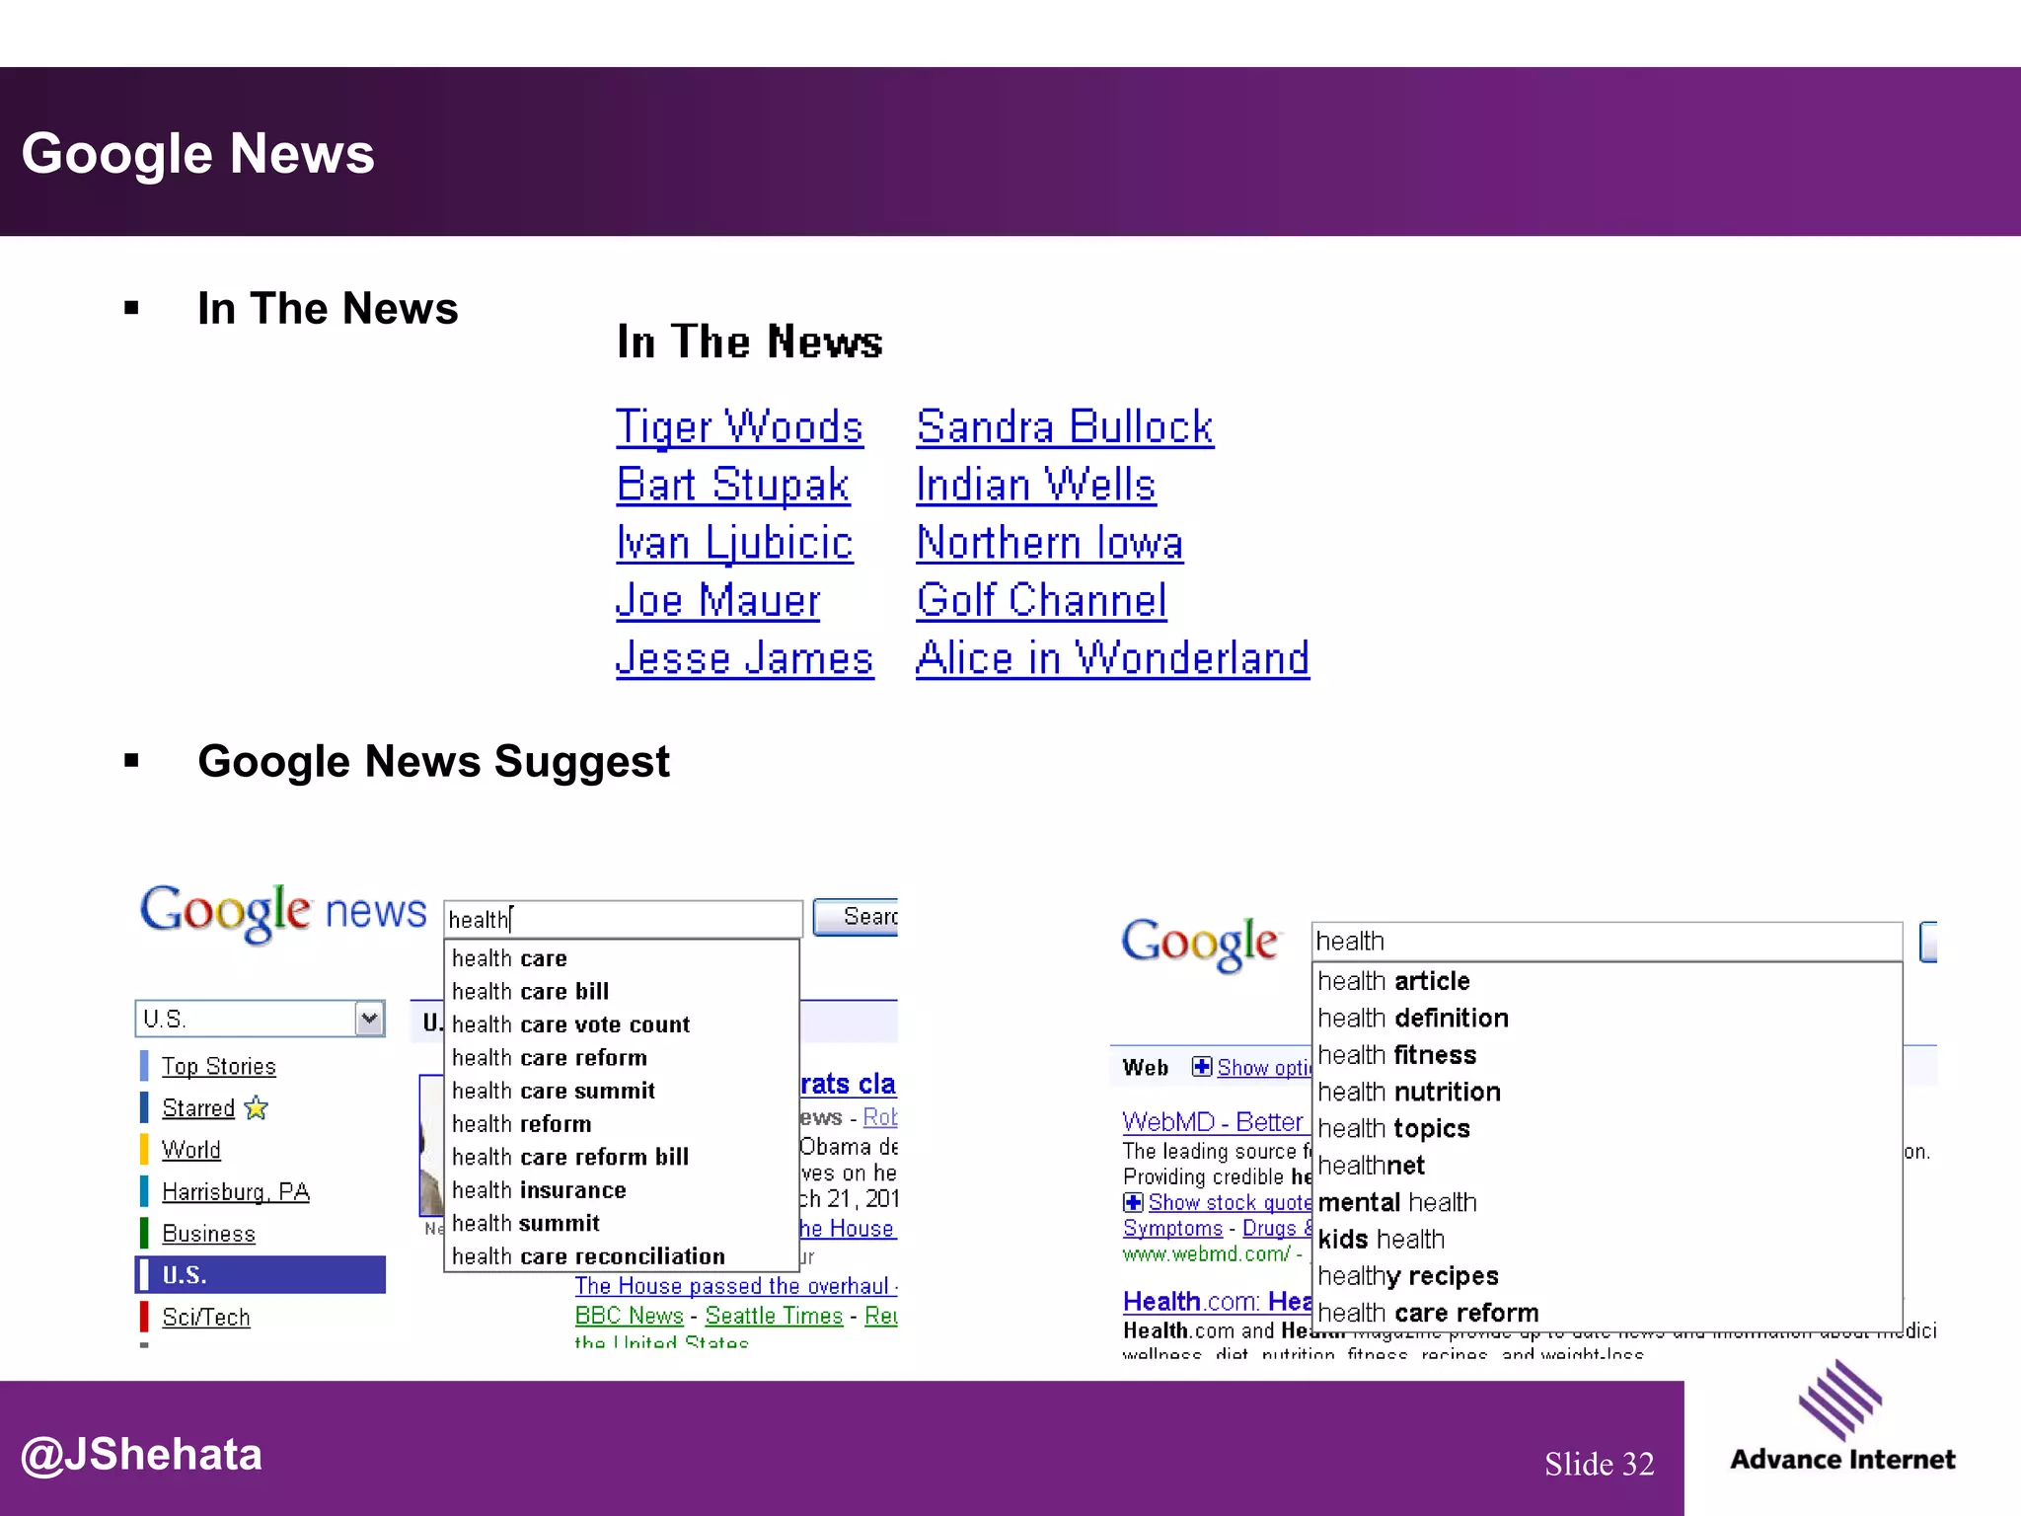The width and height of the screenshot is (2021, 1516).
Task: Click the 'Show options' link
Action: 1264,1067
